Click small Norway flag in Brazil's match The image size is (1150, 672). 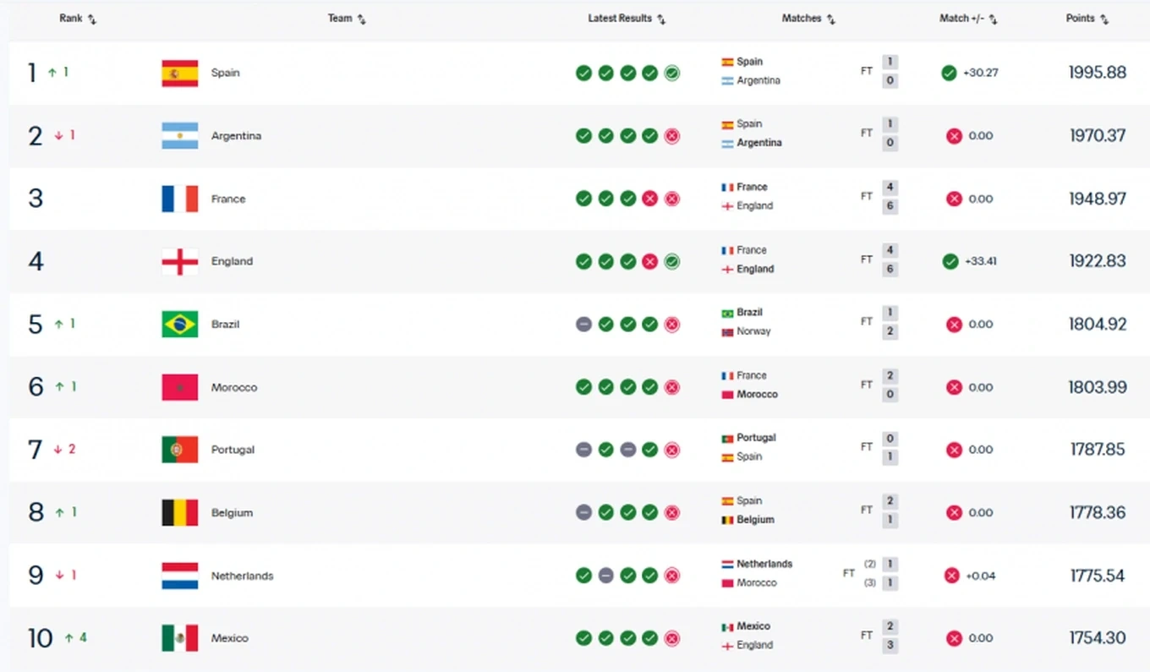click(x=727, y=332)
